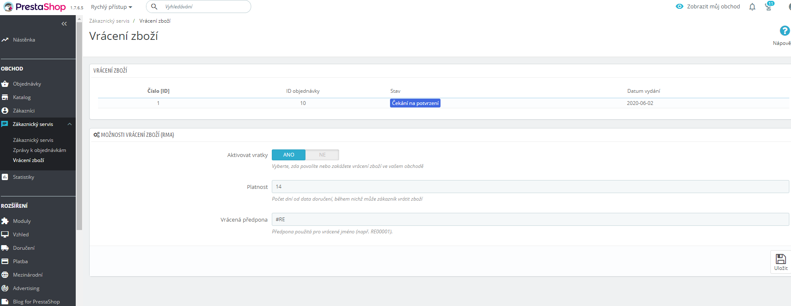The image size is (791, 306).
Task: Click the magnifier search icon
Action: coord(154,7)
